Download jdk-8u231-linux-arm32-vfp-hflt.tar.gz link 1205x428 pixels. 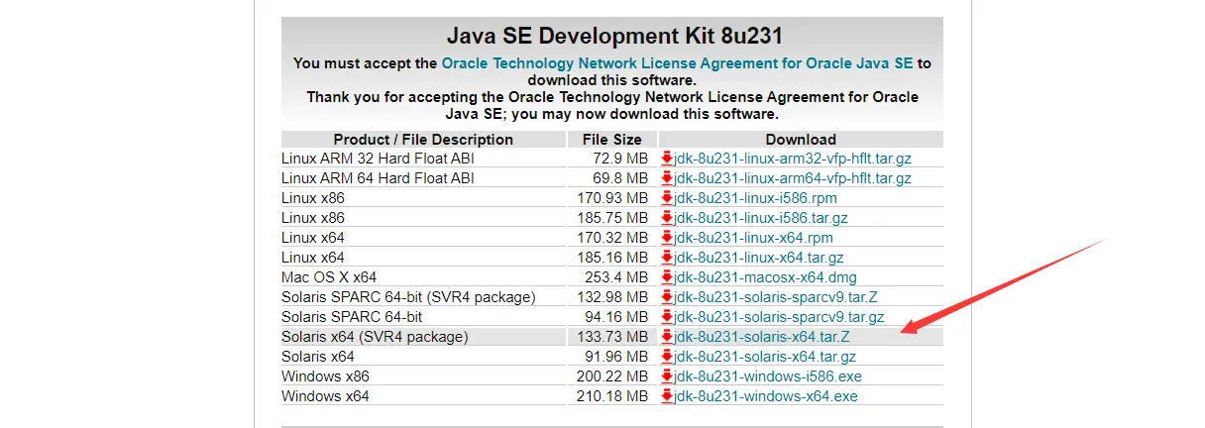[791, 159]
